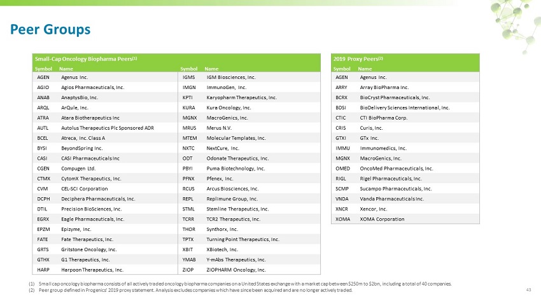Viewport: 541px width, 304px height.
Task: Click the AGIO ticker symbol cell
Action: 44,87
